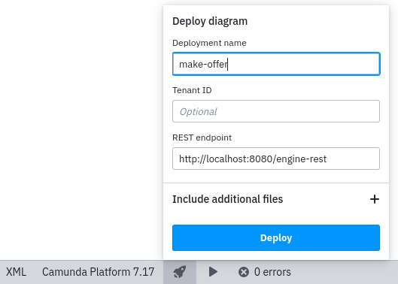Open the Camunda Platform 7.17 version selector
Viewport: 398px width, 284px height.
[99, 272]
